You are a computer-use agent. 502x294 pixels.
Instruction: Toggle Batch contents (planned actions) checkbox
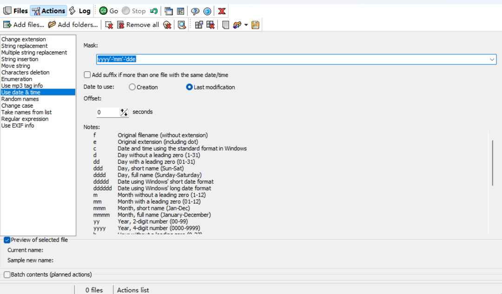[x=7, y=275]
